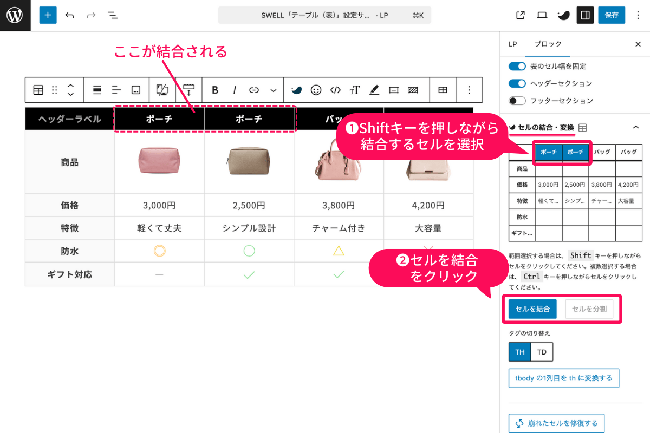Click the preview laptop icon
This screenshot has height=433, width=650.
click(542, 15)
